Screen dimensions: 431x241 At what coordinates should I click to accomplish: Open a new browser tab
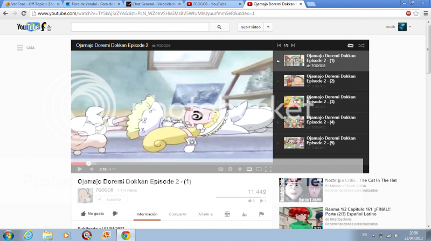pyautogui.click(x=311, y=4)
